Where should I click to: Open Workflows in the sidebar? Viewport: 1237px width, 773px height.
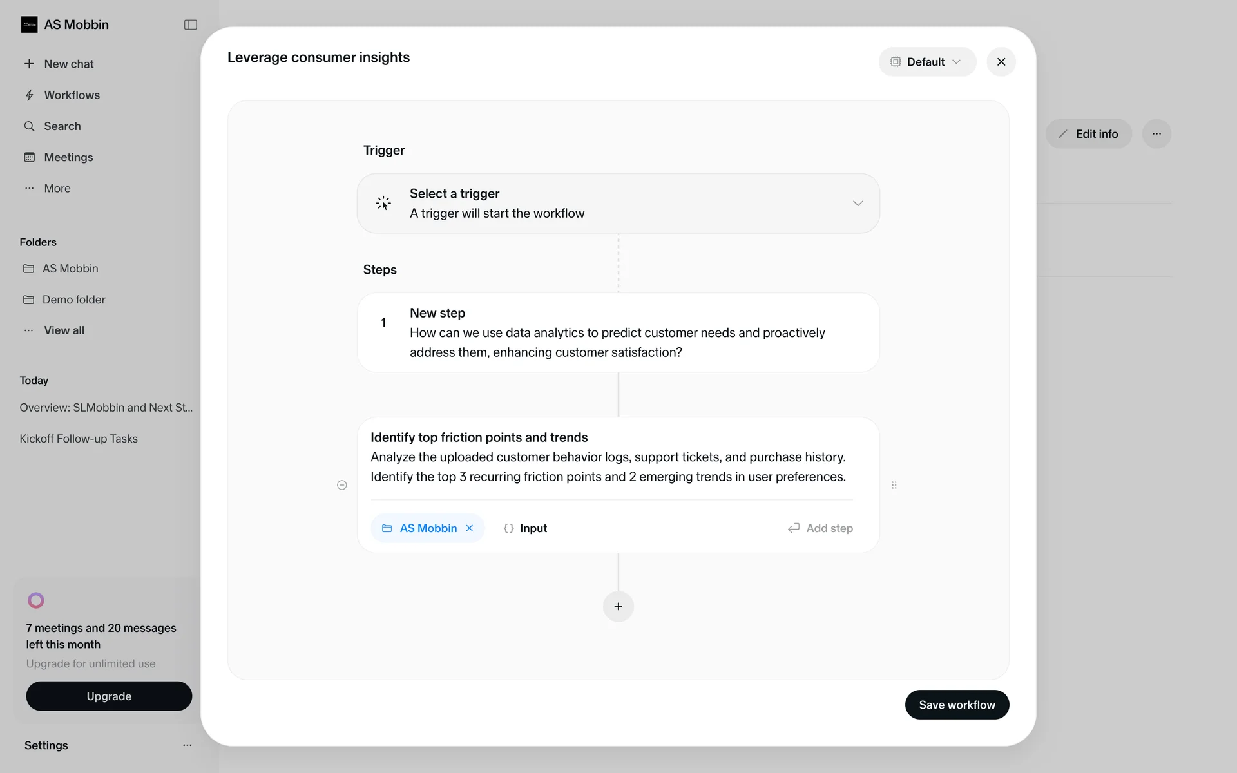tap(72, 95)
